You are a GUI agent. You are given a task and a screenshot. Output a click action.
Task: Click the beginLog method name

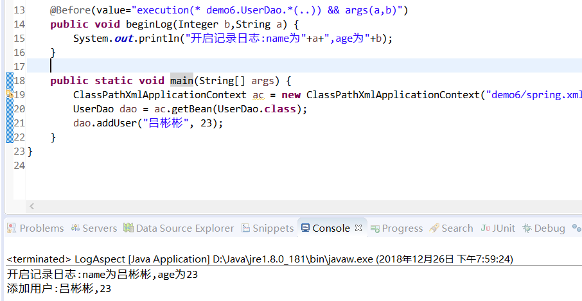point(150,24)
